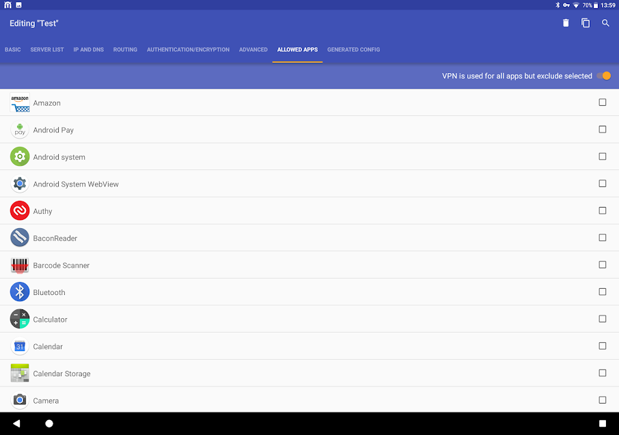619x435 pixels.
Task: Tap the Authy app icon
Action: click(20, 211)
